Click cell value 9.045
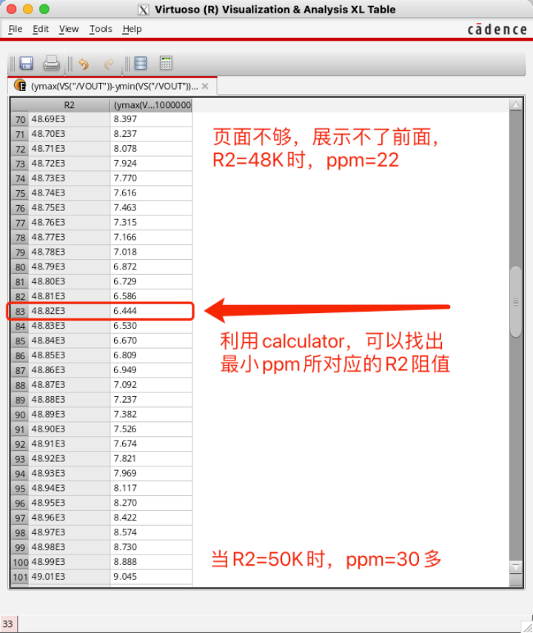 coord(152,577)
